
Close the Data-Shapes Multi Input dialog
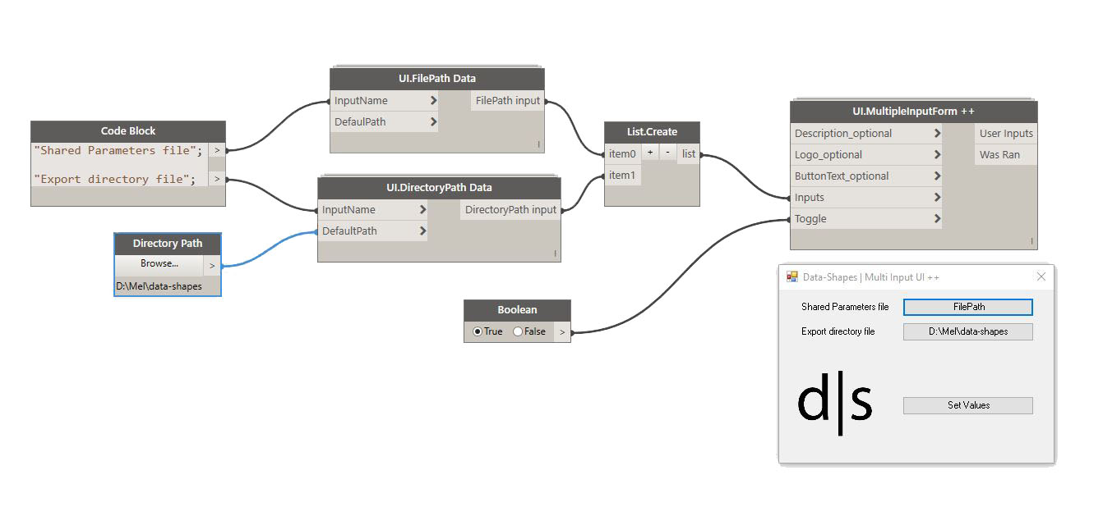pyautogui.click(x=1041, y=277)
